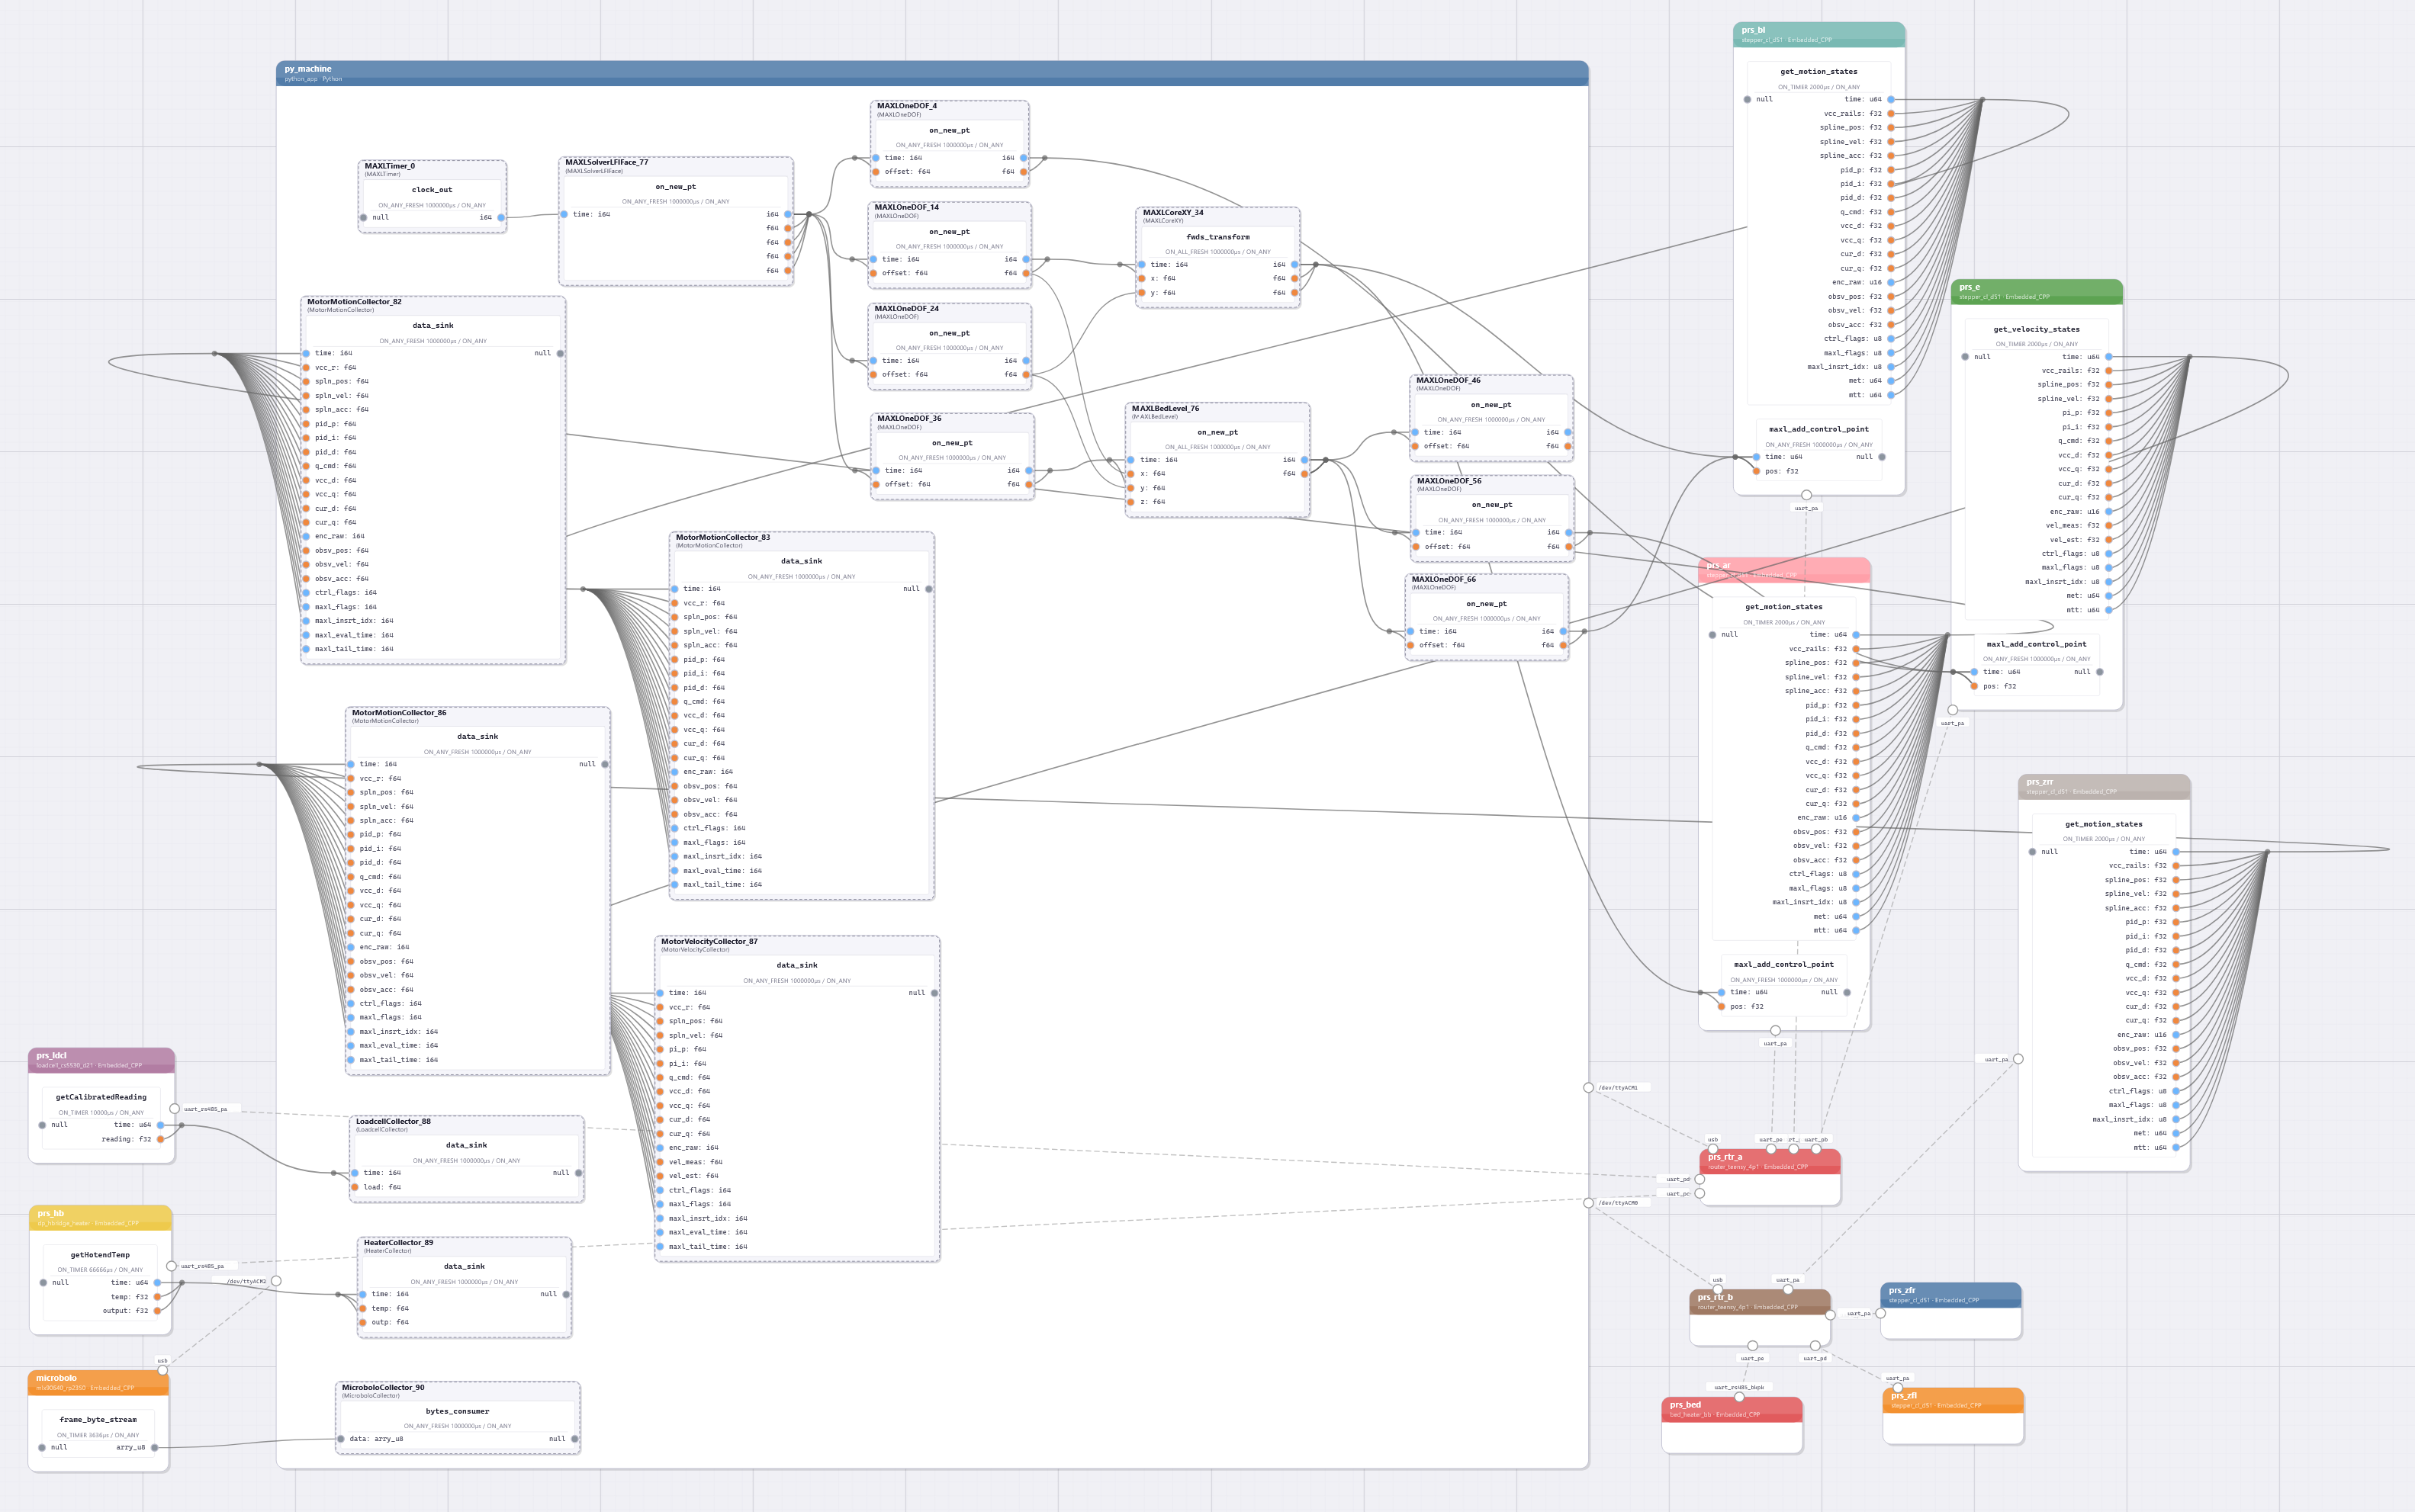Click the getHotendTemp function label

coord(100,1254)
